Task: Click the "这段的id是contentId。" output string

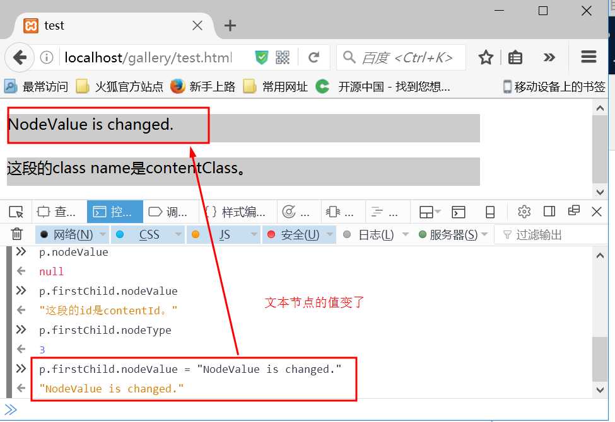Action: (x=108, y=311)
